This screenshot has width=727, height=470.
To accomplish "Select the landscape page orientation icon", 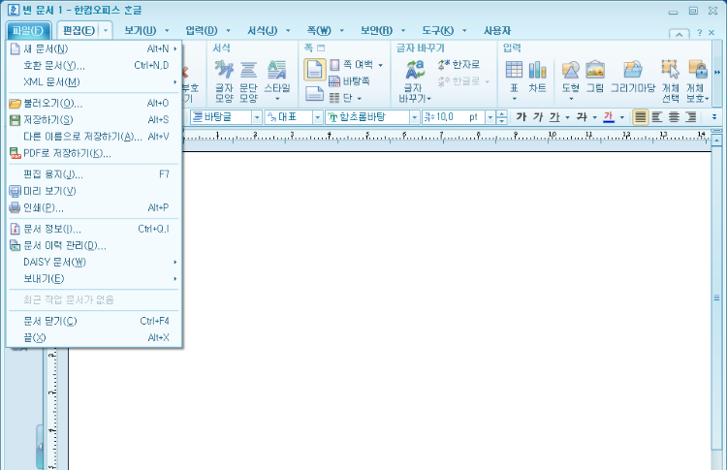I will pyautogui.click(x=314, y=94).
